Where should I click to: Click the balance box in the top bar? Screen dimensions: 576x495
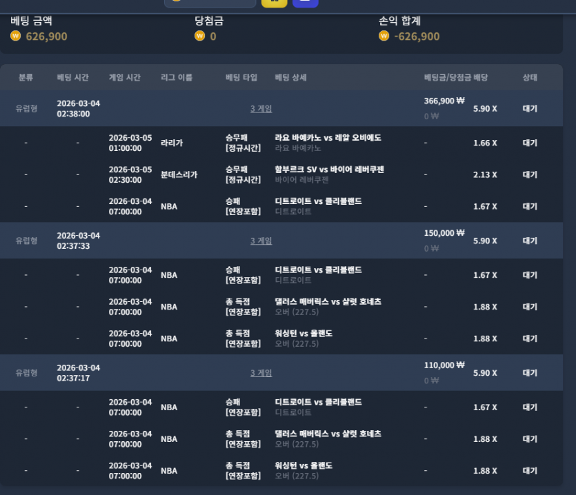[x=210, y=3]
